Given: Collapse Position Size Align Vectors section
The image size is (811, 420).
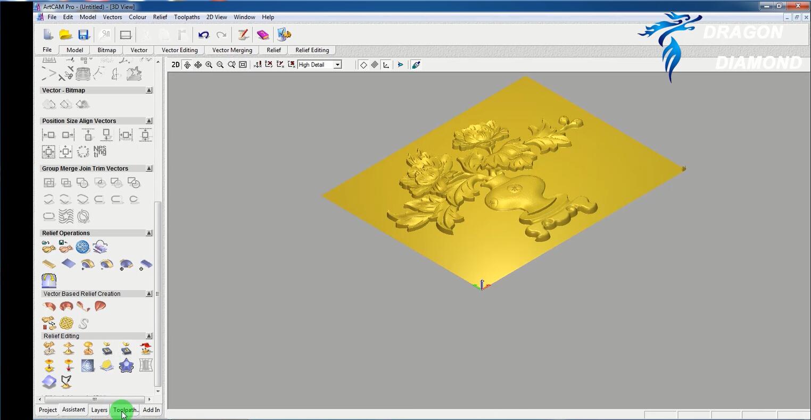Looking at the screenshot, I should (x=149, y=121).
